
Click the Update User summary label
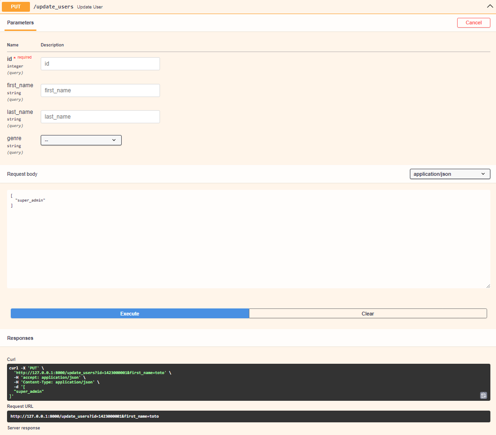point(89,7)
